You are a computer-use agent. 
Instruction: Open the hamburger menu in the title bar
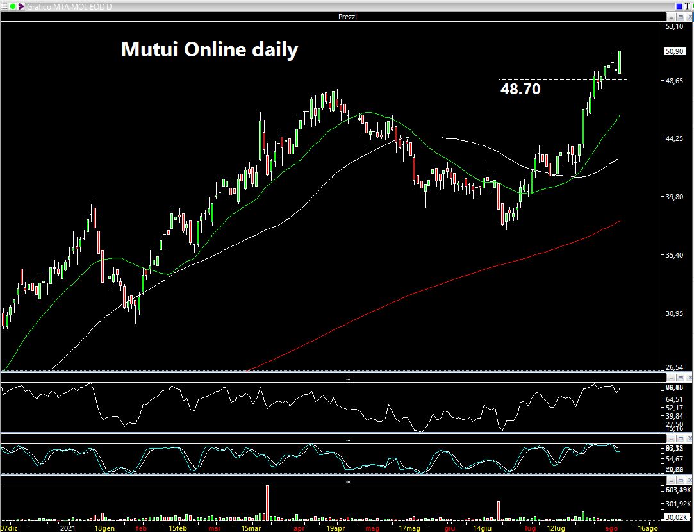(4, 6)
